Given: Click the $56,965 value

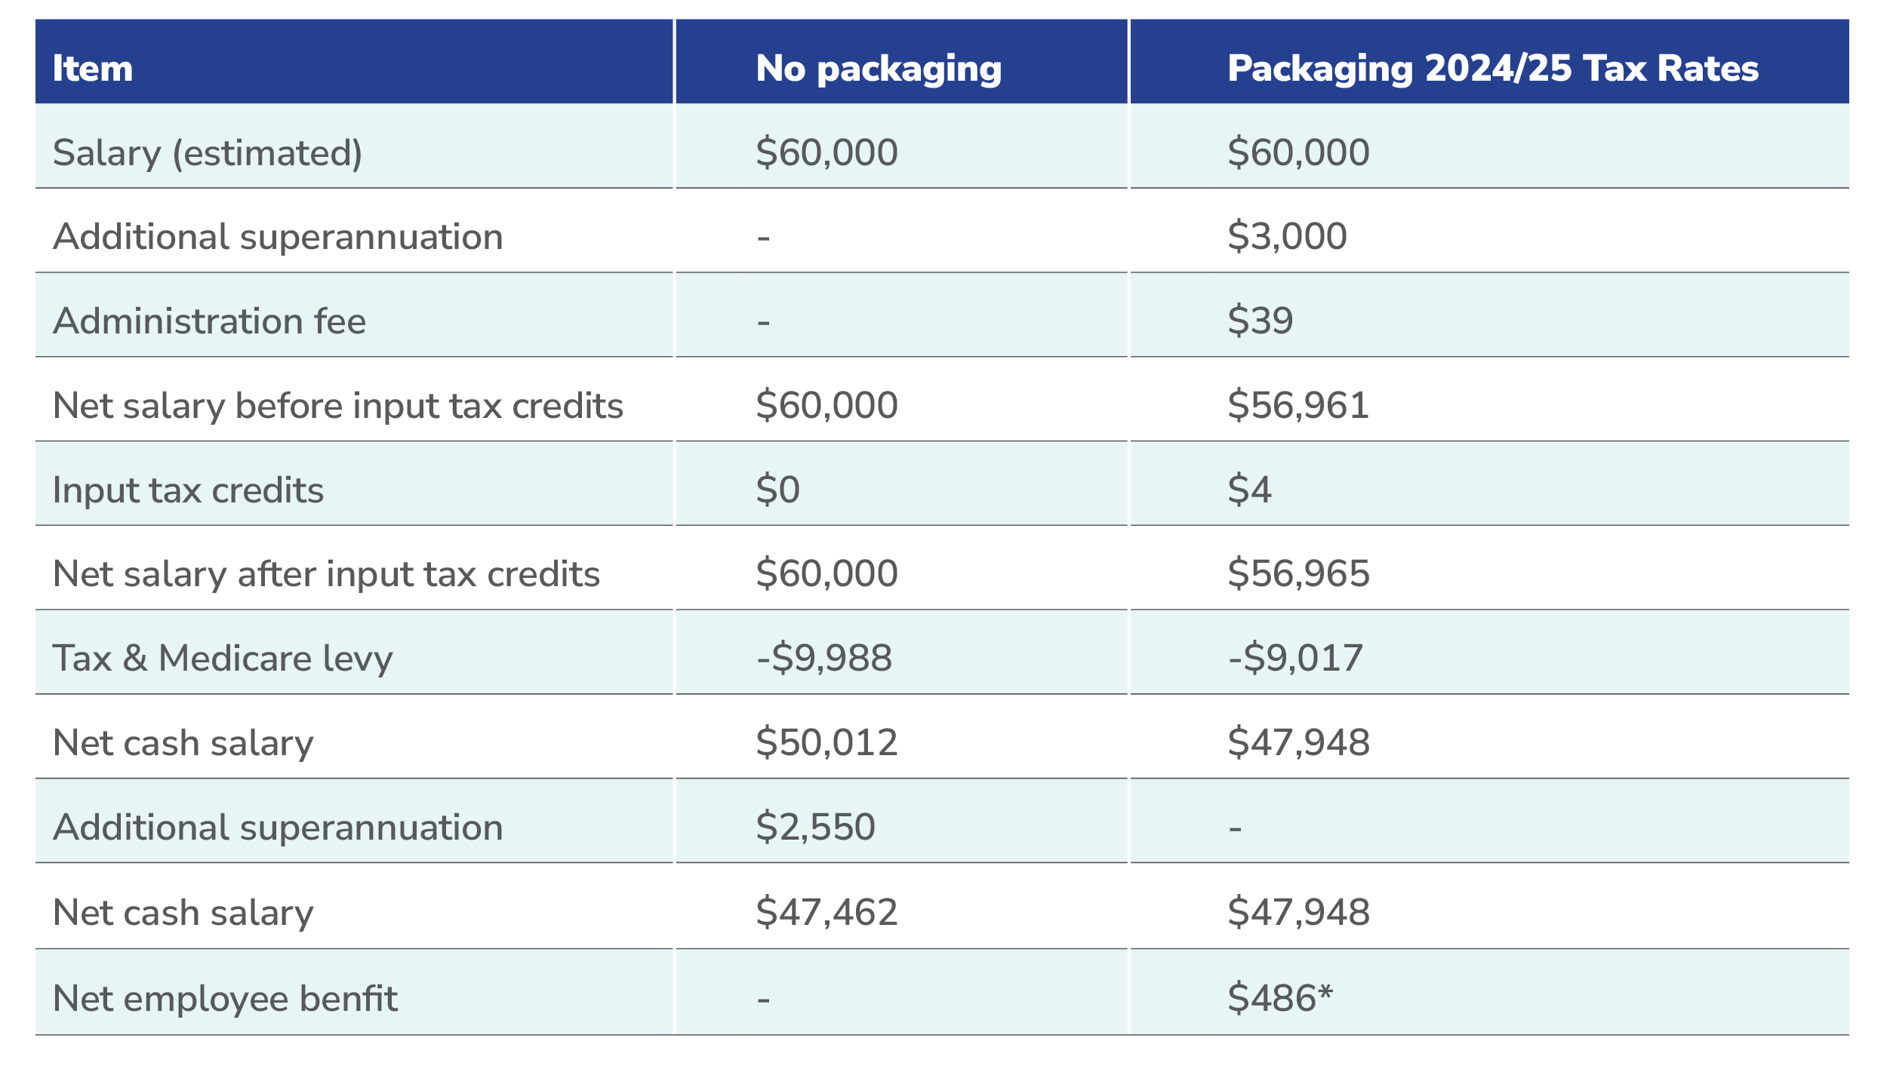Looking at the screenshot, I should click(1298, 573).
